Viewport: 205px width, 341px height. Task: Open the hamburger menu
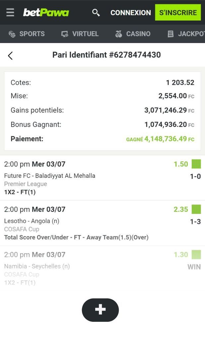pos(10,13)
